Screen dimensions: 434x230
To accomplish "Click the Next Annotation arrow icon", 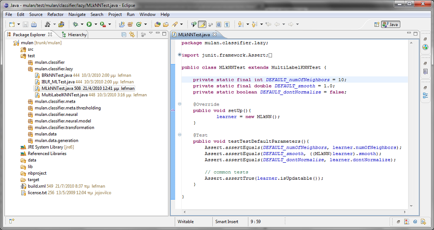I will click(x=240, y=25).
